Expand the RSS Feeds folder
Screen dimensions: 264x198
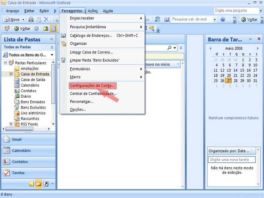click(x=11, y=124)
